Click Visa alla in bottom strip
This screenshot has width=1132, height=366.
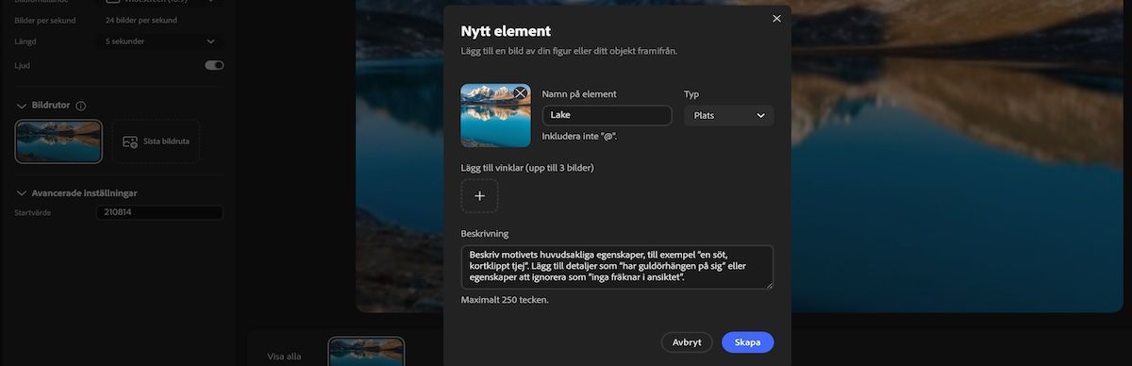[x=285, y=357]
